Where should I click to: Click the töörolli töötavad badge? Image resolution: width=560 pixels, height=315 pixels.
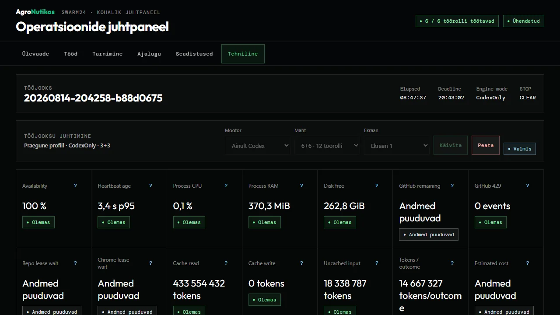(x=457, y=21)
